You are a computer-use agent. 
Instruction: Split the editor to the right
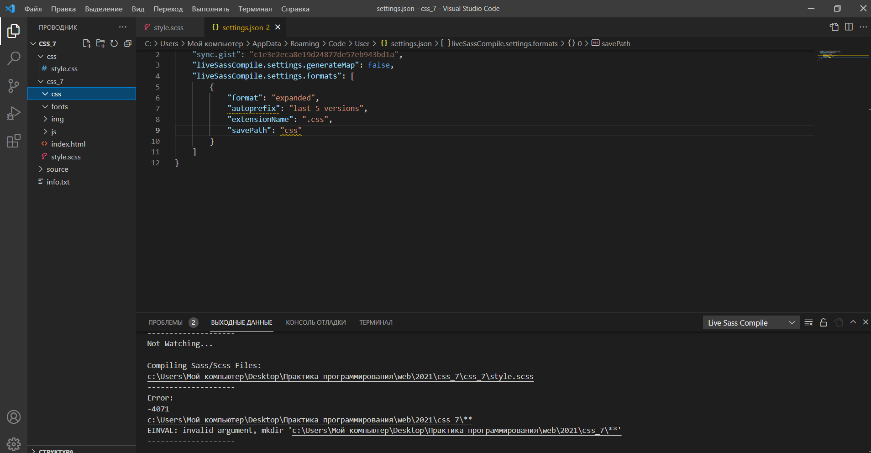click(849, 27)
